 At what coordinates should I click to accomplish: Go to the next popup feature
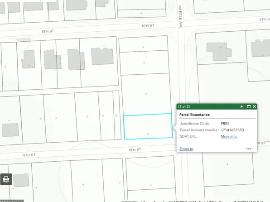[241, 106]
